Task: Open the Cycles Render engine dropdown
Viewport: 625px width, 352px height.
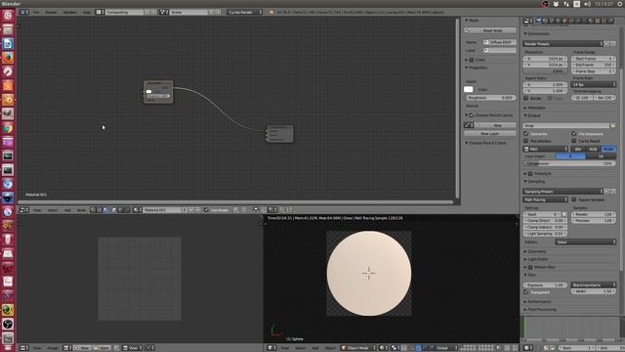Action: pyautogui.click(x=245, y=13)
